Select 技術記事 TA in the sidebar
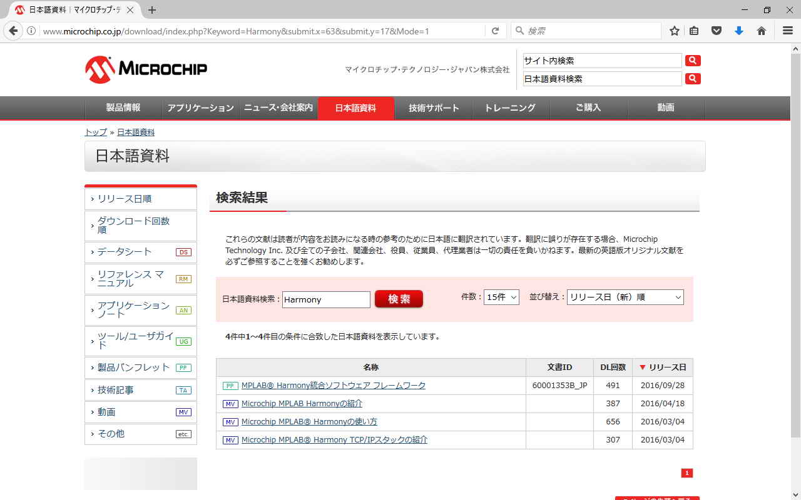The height and width of the screenshot is (500, 801). click(141, 390)
